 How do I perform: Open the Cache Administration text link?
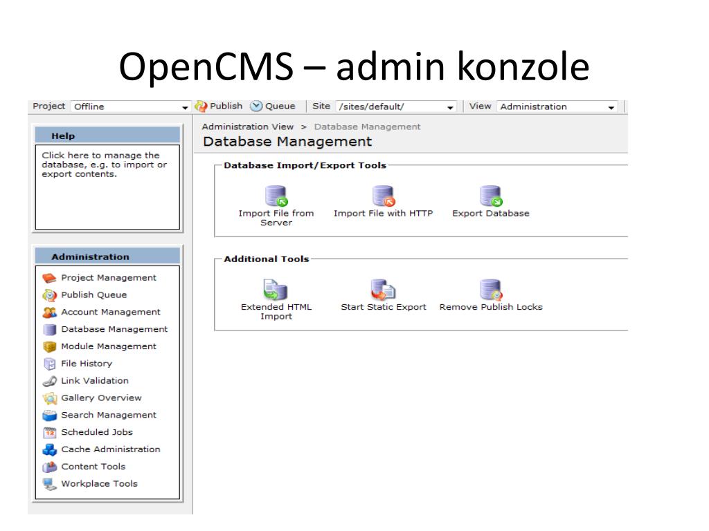pyautogui.click(x=111, y=449)
